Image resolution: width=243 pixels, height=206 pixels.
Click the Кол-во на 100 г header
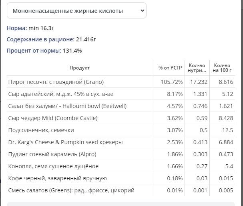point(222,68)
